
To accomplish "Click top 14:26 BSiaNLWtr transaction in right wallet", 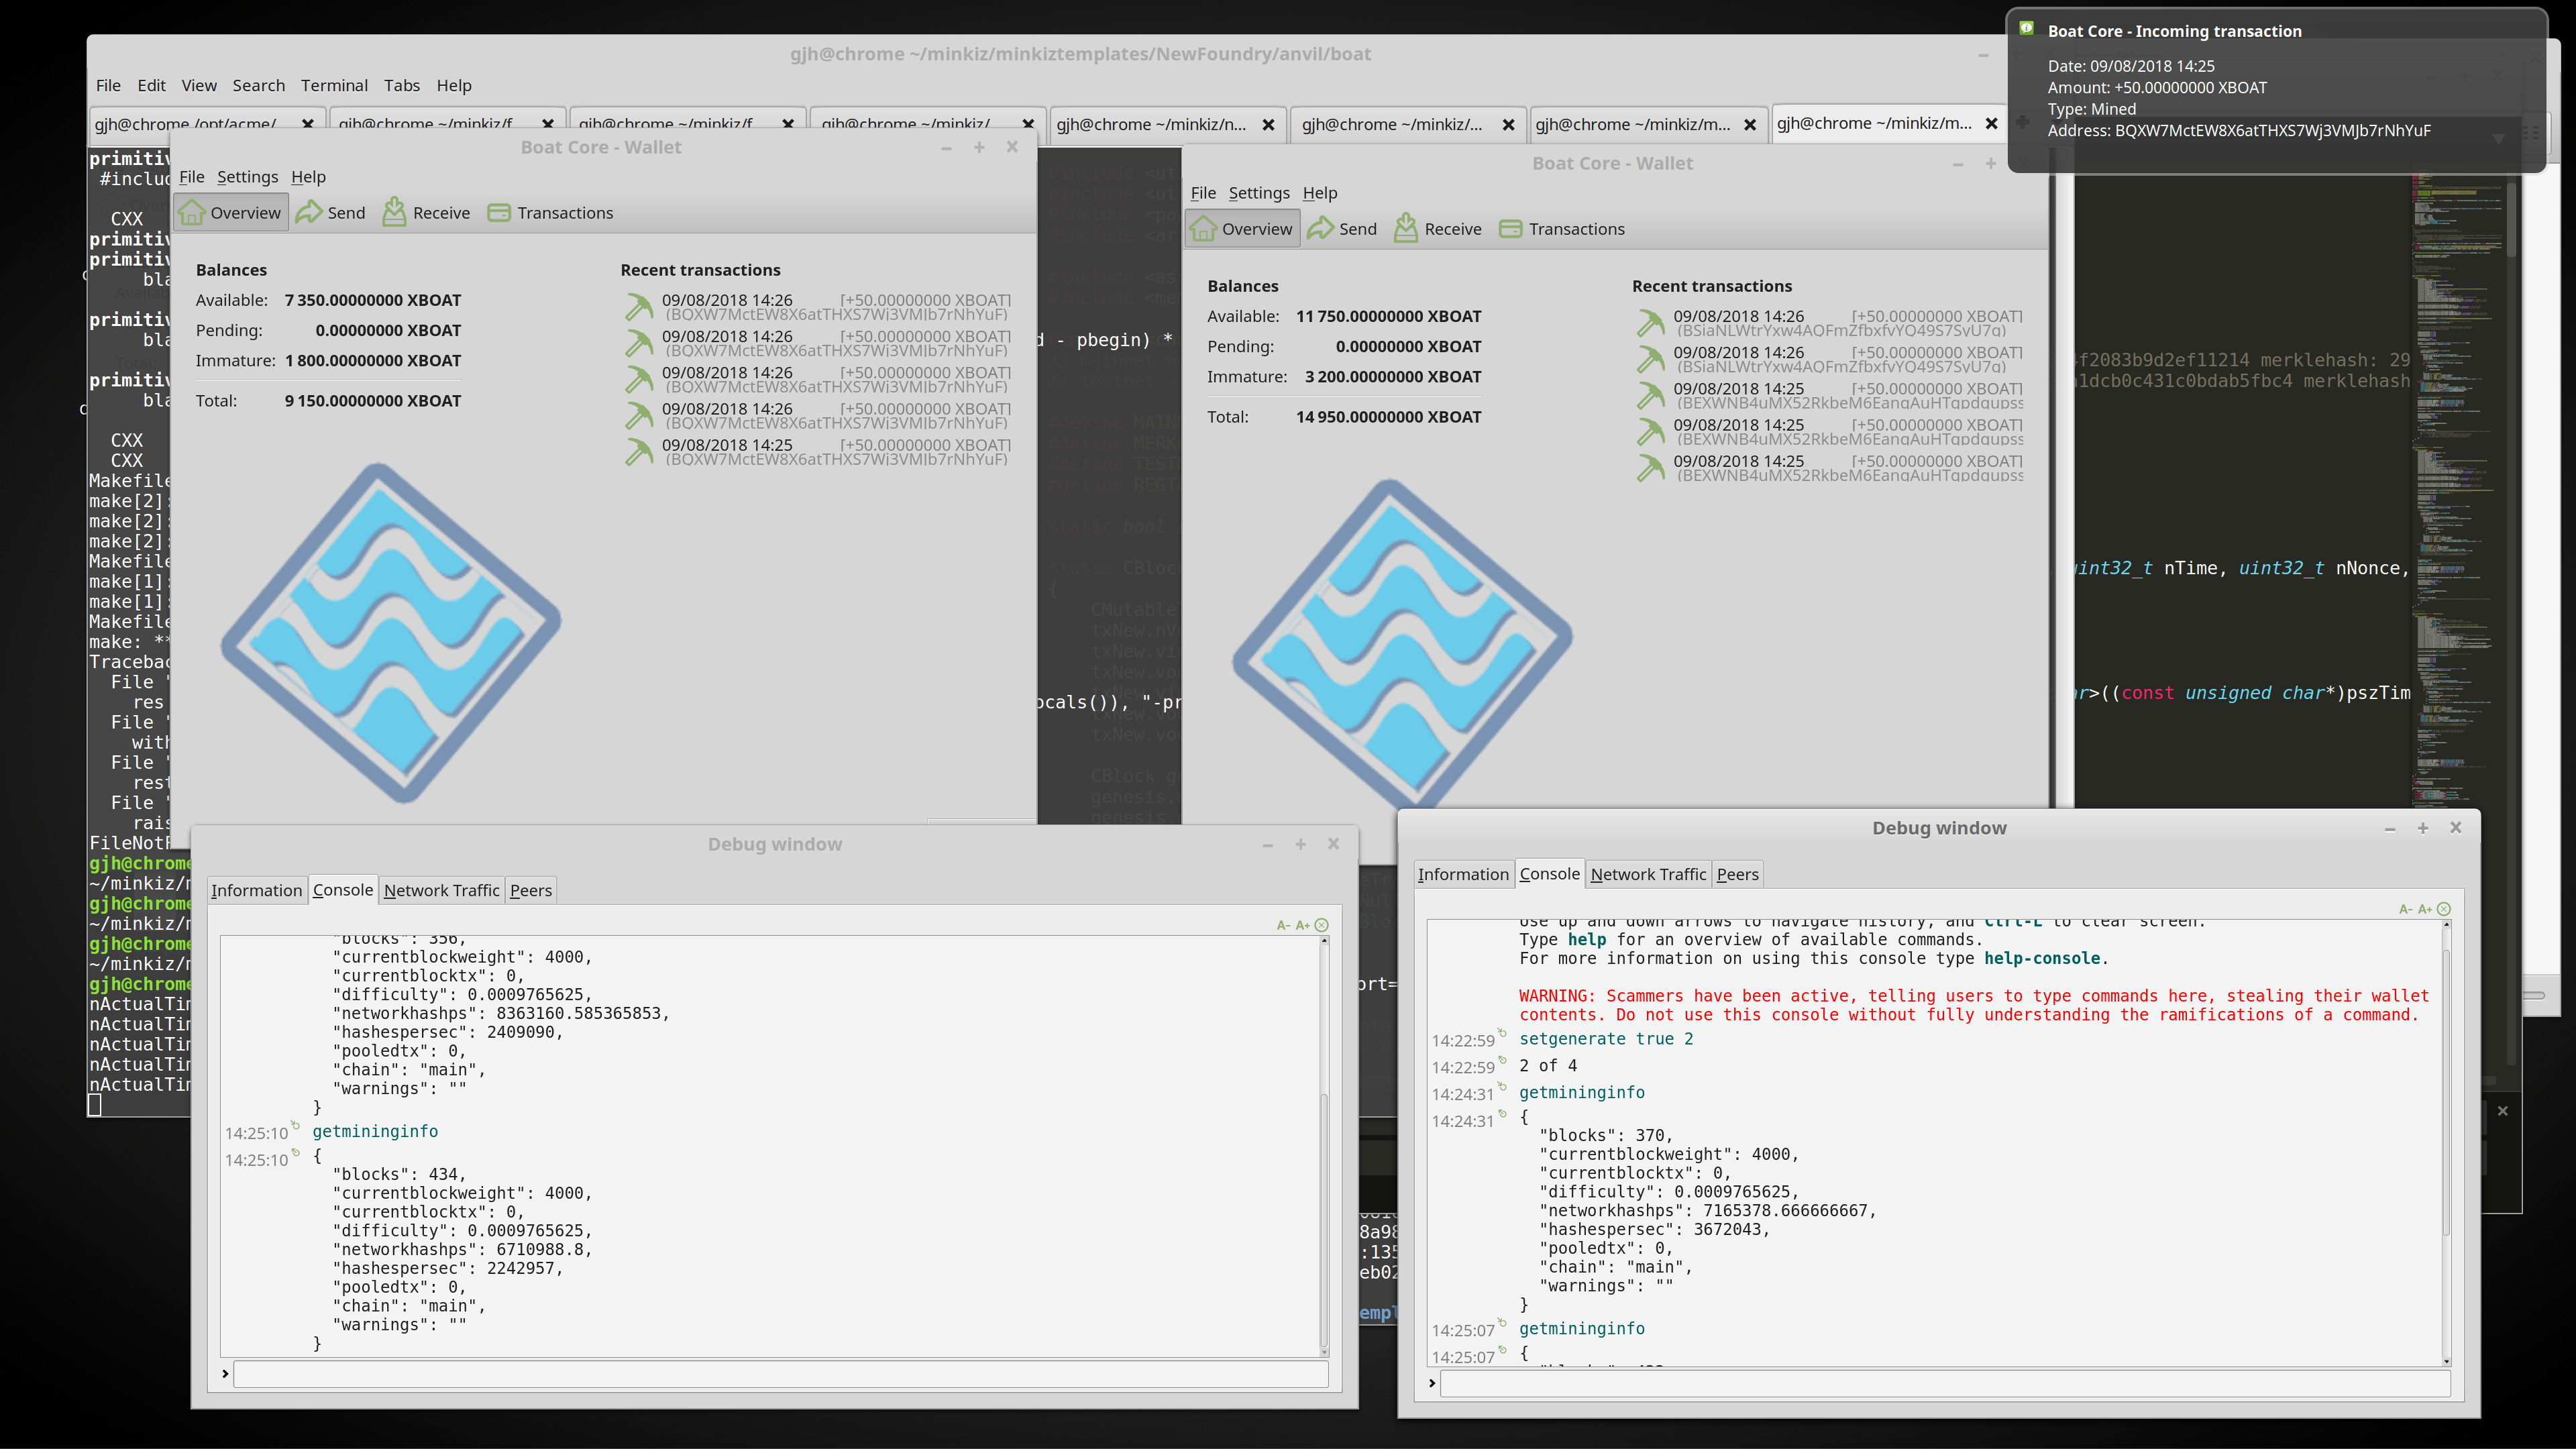I will click(1830, 323).
